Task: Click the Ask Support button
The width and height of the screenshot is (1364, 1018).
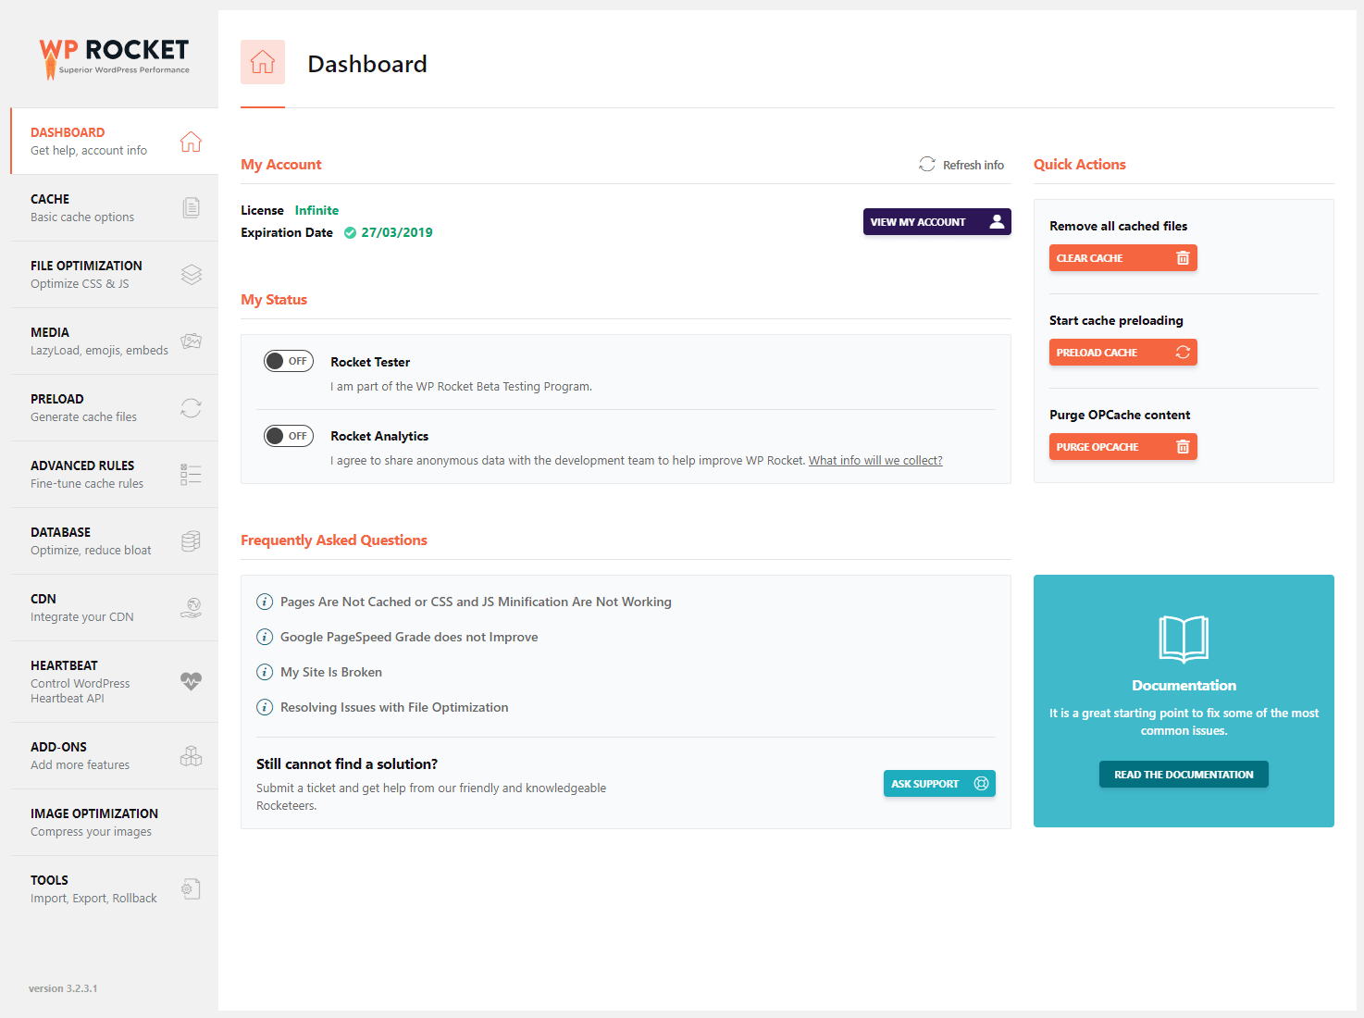Action: (x=939, y=784)
